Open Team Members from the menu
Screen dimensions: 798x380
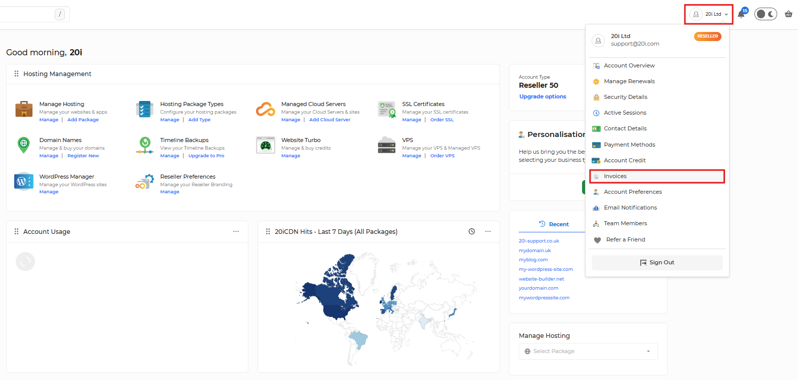point(657,223)
